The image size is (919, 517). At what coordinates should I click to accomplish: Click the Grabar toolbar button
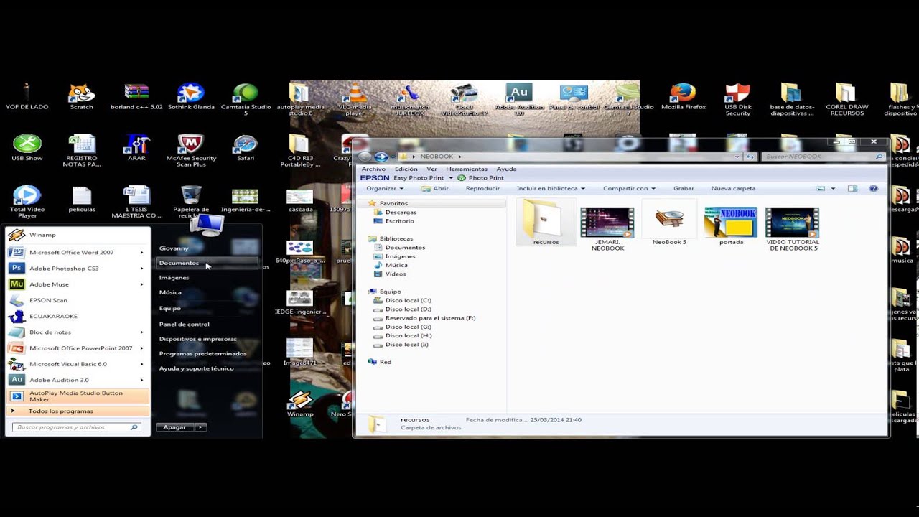click(684, 188)
